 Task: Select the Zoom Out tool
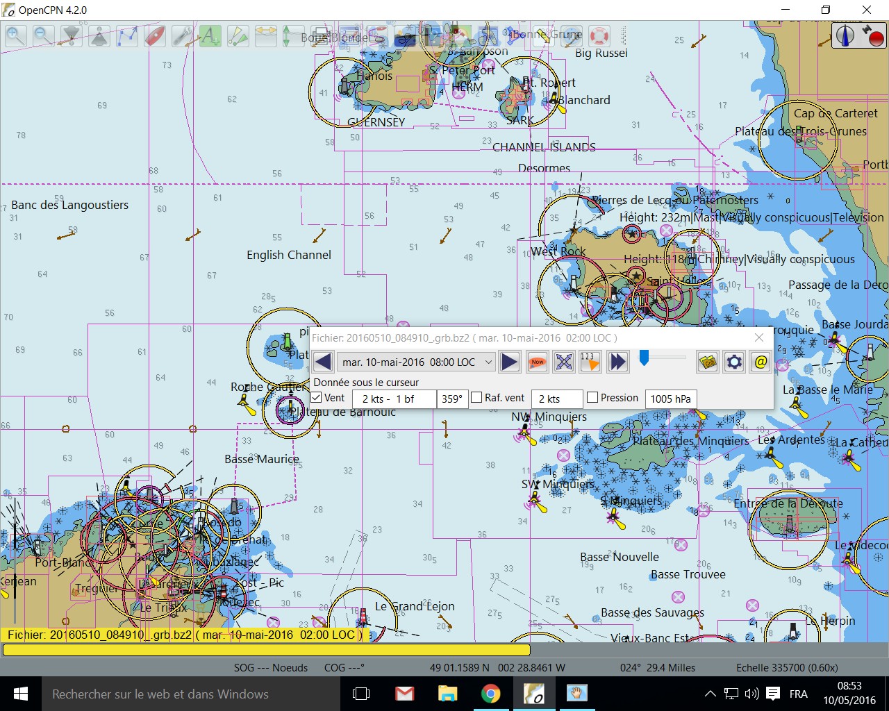[x=44, y=35]
